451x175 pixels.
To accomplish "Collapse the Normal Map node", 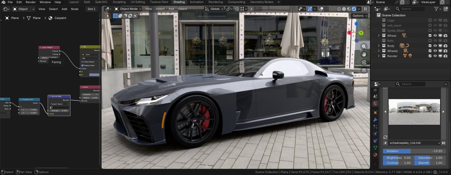I will [50, 96].
